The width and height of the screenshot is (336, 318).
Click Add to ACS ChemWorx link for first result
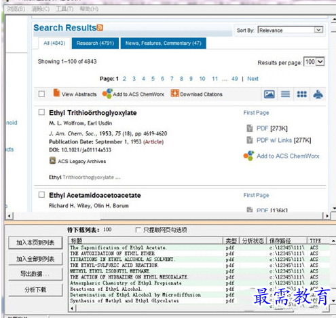point(288,156)
